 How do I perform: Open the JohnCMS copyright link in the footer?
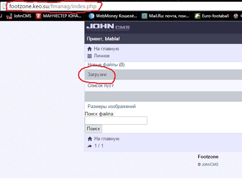210,165
